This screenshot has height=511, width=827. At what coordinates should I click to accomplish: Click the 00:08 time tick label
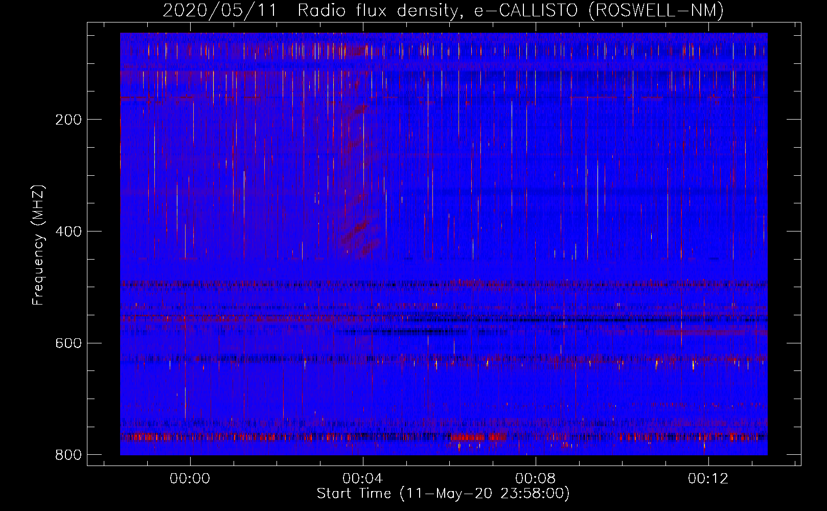pyautogui.click(x=536, y=479)
